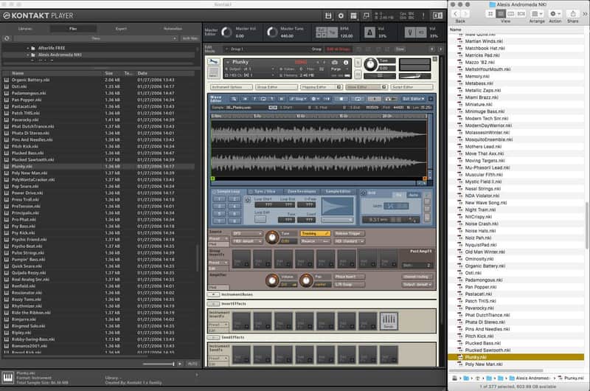Toggle the Release Trigger button
Viewport: 590px width, 391px height.
[349, 234]
